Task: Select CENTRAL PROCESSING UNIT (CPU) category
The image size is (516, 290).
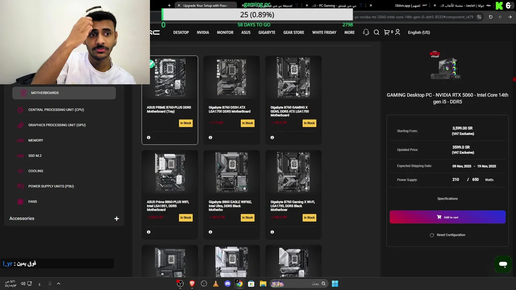Action: 56,110
